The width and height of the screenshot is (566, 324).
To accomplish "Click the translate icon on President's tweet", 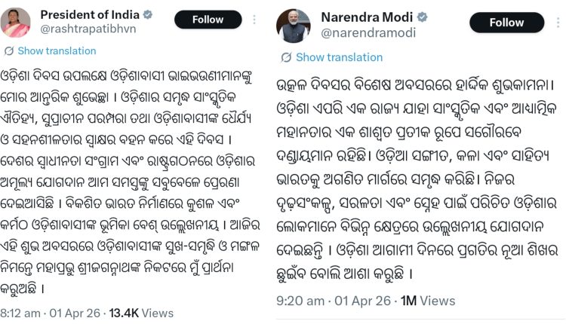I will click(8, 51).
